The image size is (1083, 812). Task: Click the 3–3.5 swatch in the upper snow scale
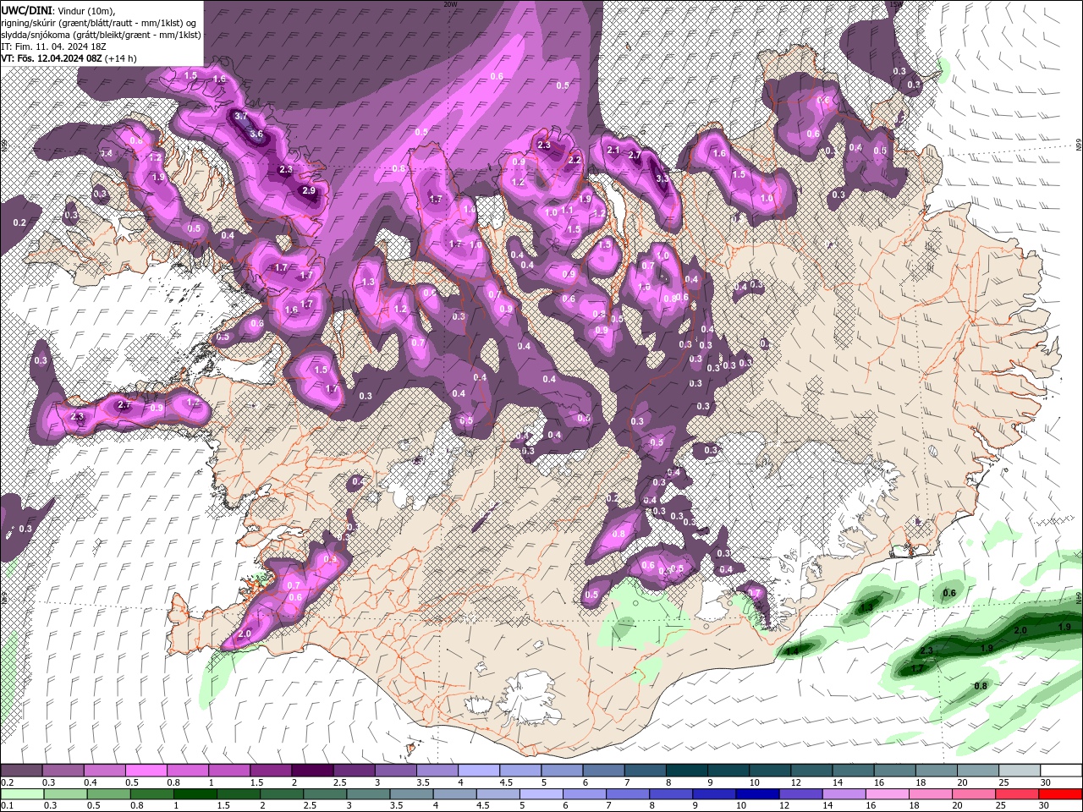[x=395, y=771]
